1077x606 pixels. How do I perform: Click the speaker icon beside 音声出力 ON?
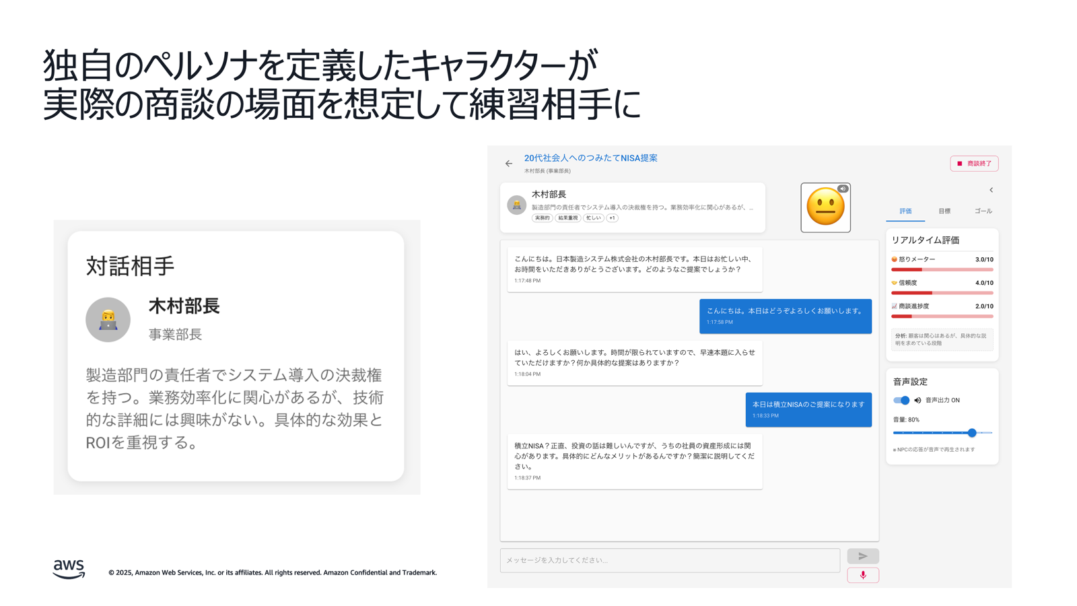point(917,401)
